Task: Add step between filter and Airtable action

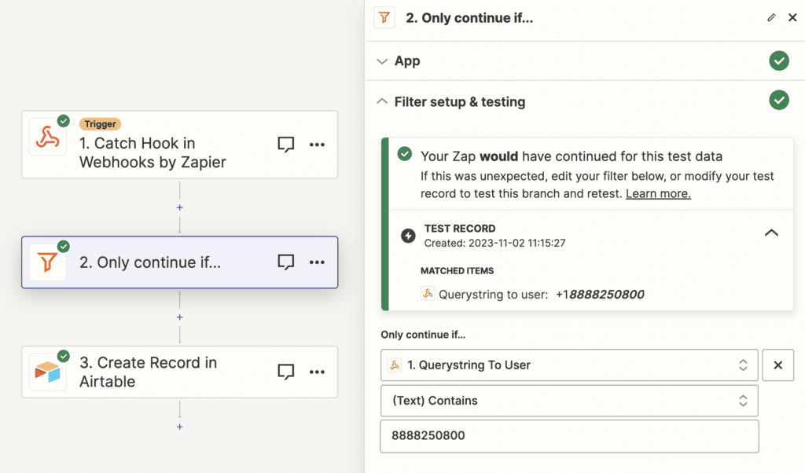Action: click(180, 317)
